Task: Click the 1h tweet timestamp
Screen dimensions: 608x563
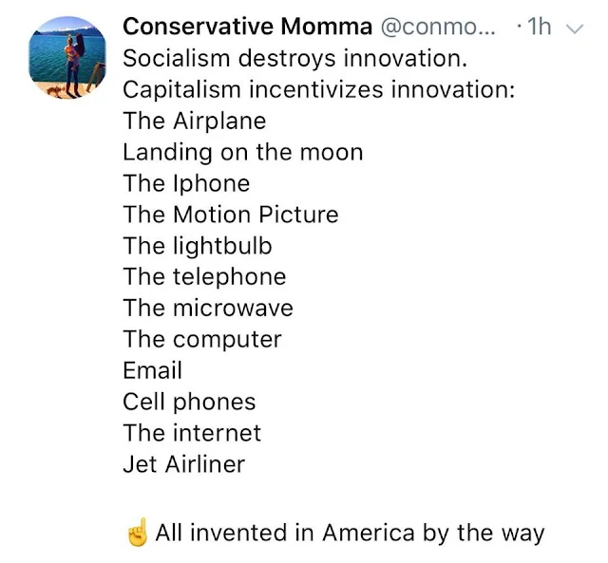Action: click(x=538, y=27)
